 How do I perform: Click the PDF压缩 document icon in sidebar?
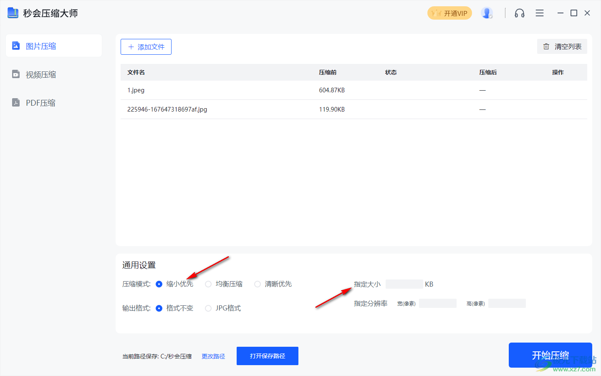click(16, 102)
